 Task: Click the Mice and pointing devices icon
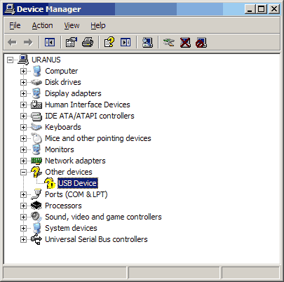tap(36, 138)
